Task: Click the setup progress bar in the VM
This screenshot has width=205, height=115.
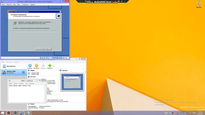Action: [35, 31]
